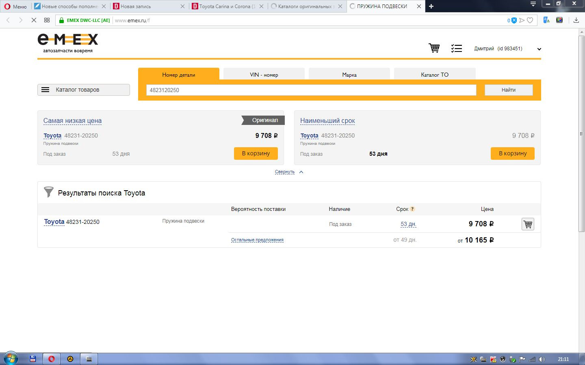Open the volume speaker icon in the tray
This screenshot has height=365, width=585.
click(x=542, y=359)
